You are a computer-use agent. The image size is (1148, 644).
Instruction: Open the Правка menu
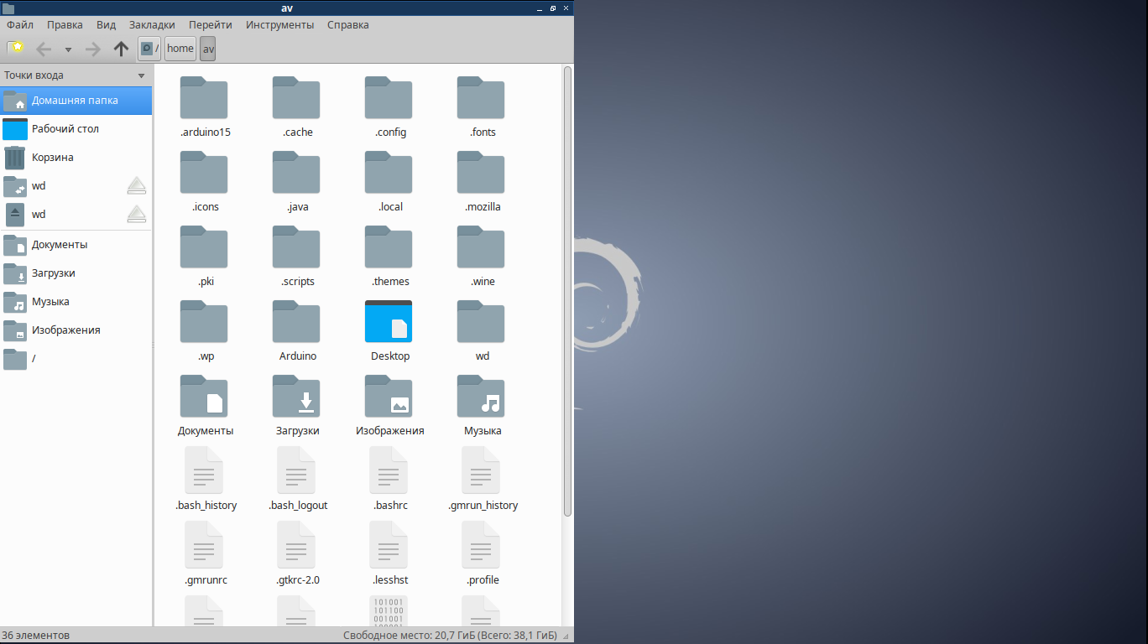[x=65, y=24]
